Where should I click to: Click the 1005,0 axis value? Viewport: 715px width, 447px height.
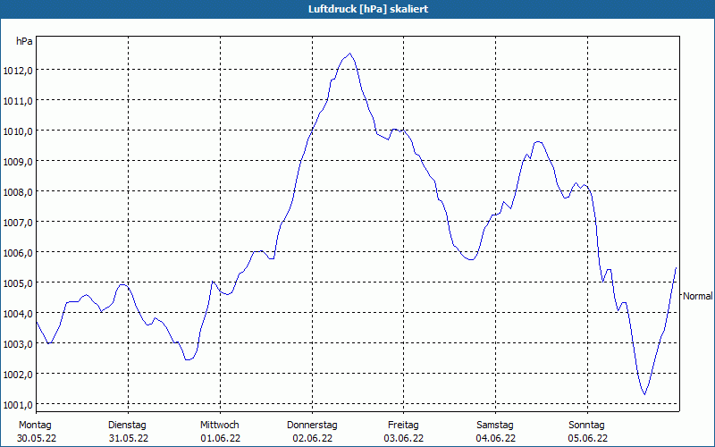(18, 283)
